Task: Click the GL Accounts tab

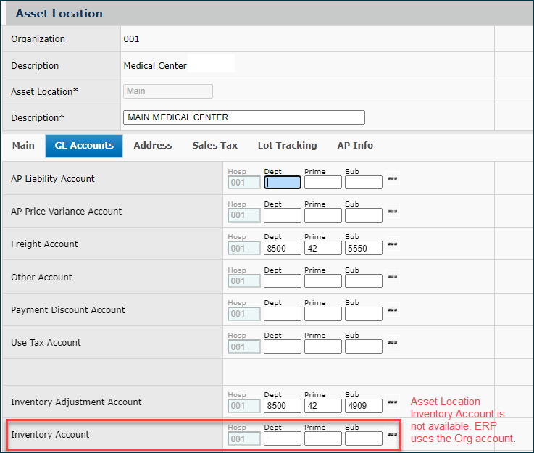Action: 84,146
